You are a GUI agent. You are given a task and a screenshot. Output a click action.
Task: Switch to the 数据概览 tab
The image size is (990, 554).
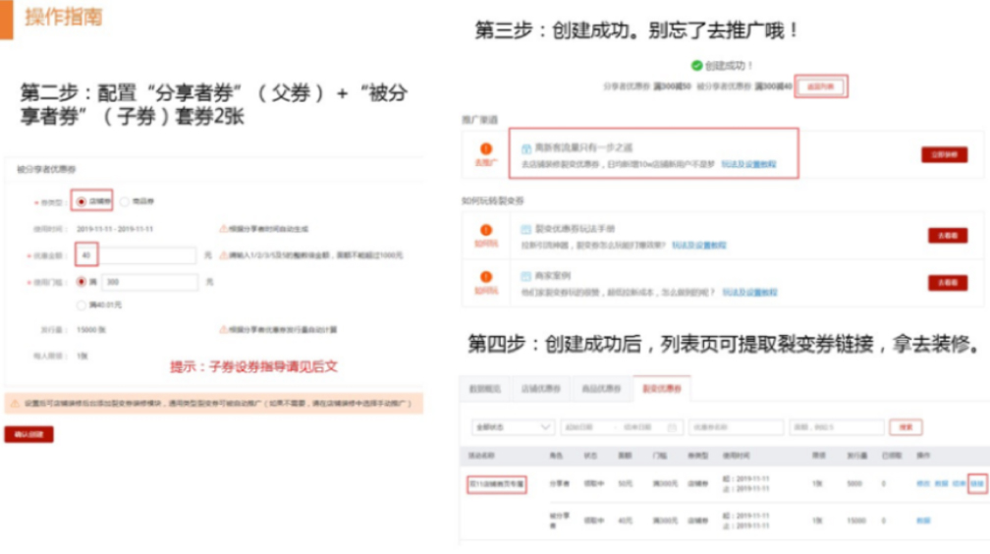[485, 389]
